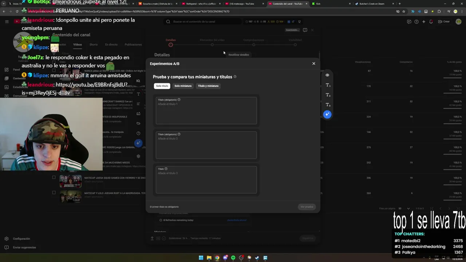Switch to the Shorts tab
Screen dimensions: 466x262
point(94,44)
